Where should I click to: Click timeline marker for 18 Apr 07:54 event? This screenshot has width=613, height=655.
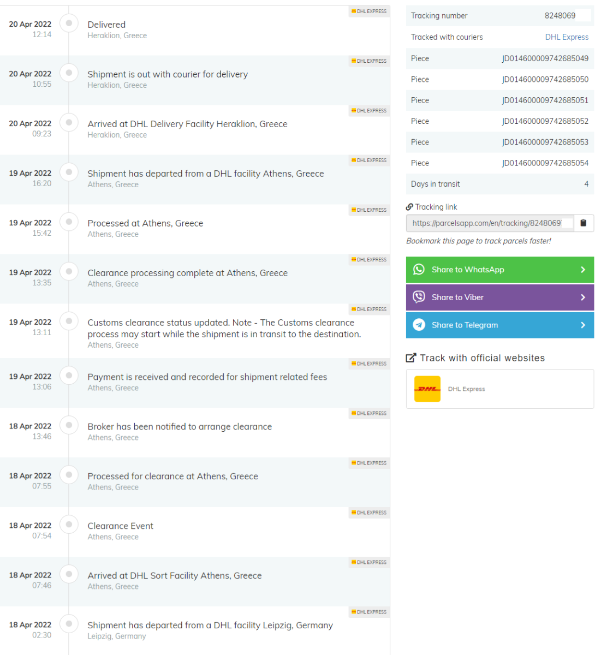[x=69, y=525]
